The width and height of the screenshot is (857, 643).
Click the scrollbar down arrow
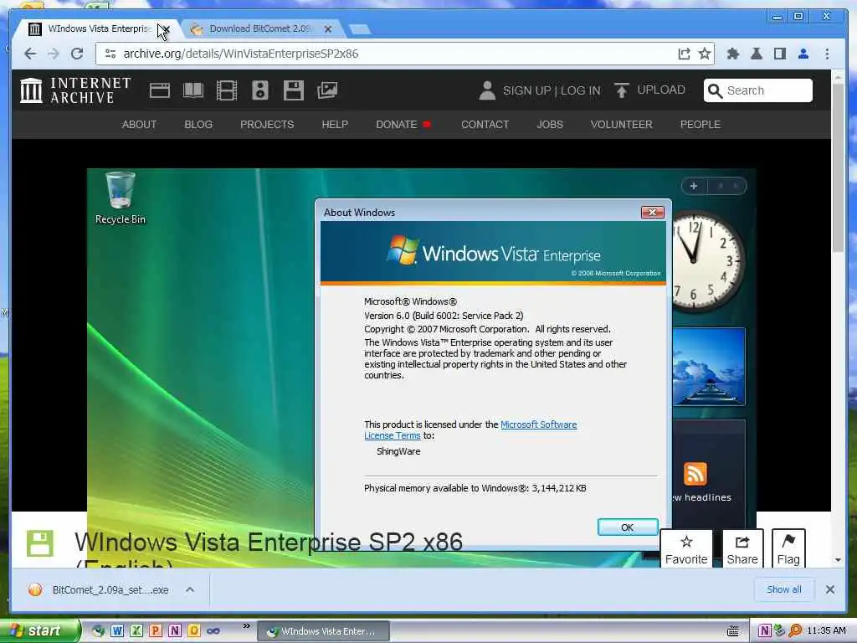coord(838,560)
